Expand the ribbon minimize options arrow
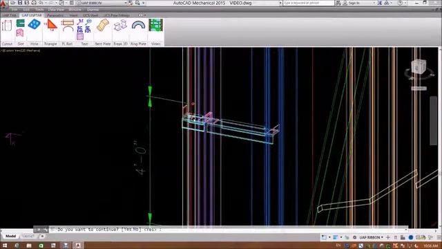The width and height of the screenshot is (442, 249). [x=145, y=15]
